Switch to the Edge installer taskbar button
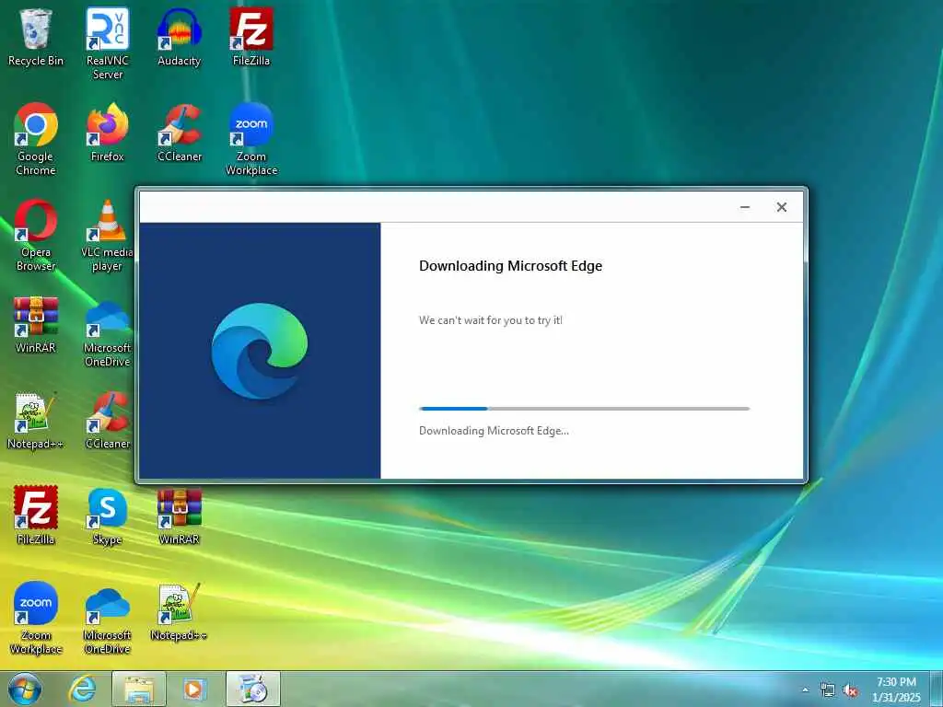The image size is (943, 707). (x=253, y=689)
